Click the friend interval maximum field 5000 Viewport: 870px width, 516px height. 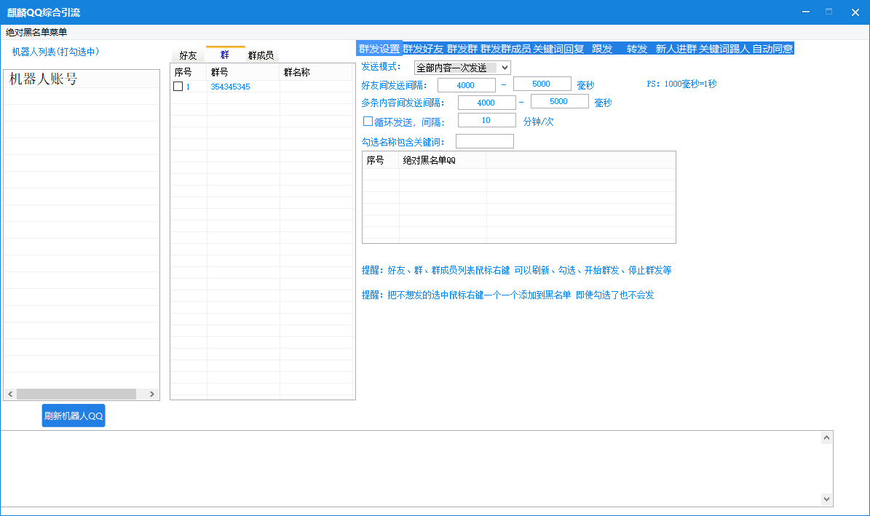coord(542,84)
